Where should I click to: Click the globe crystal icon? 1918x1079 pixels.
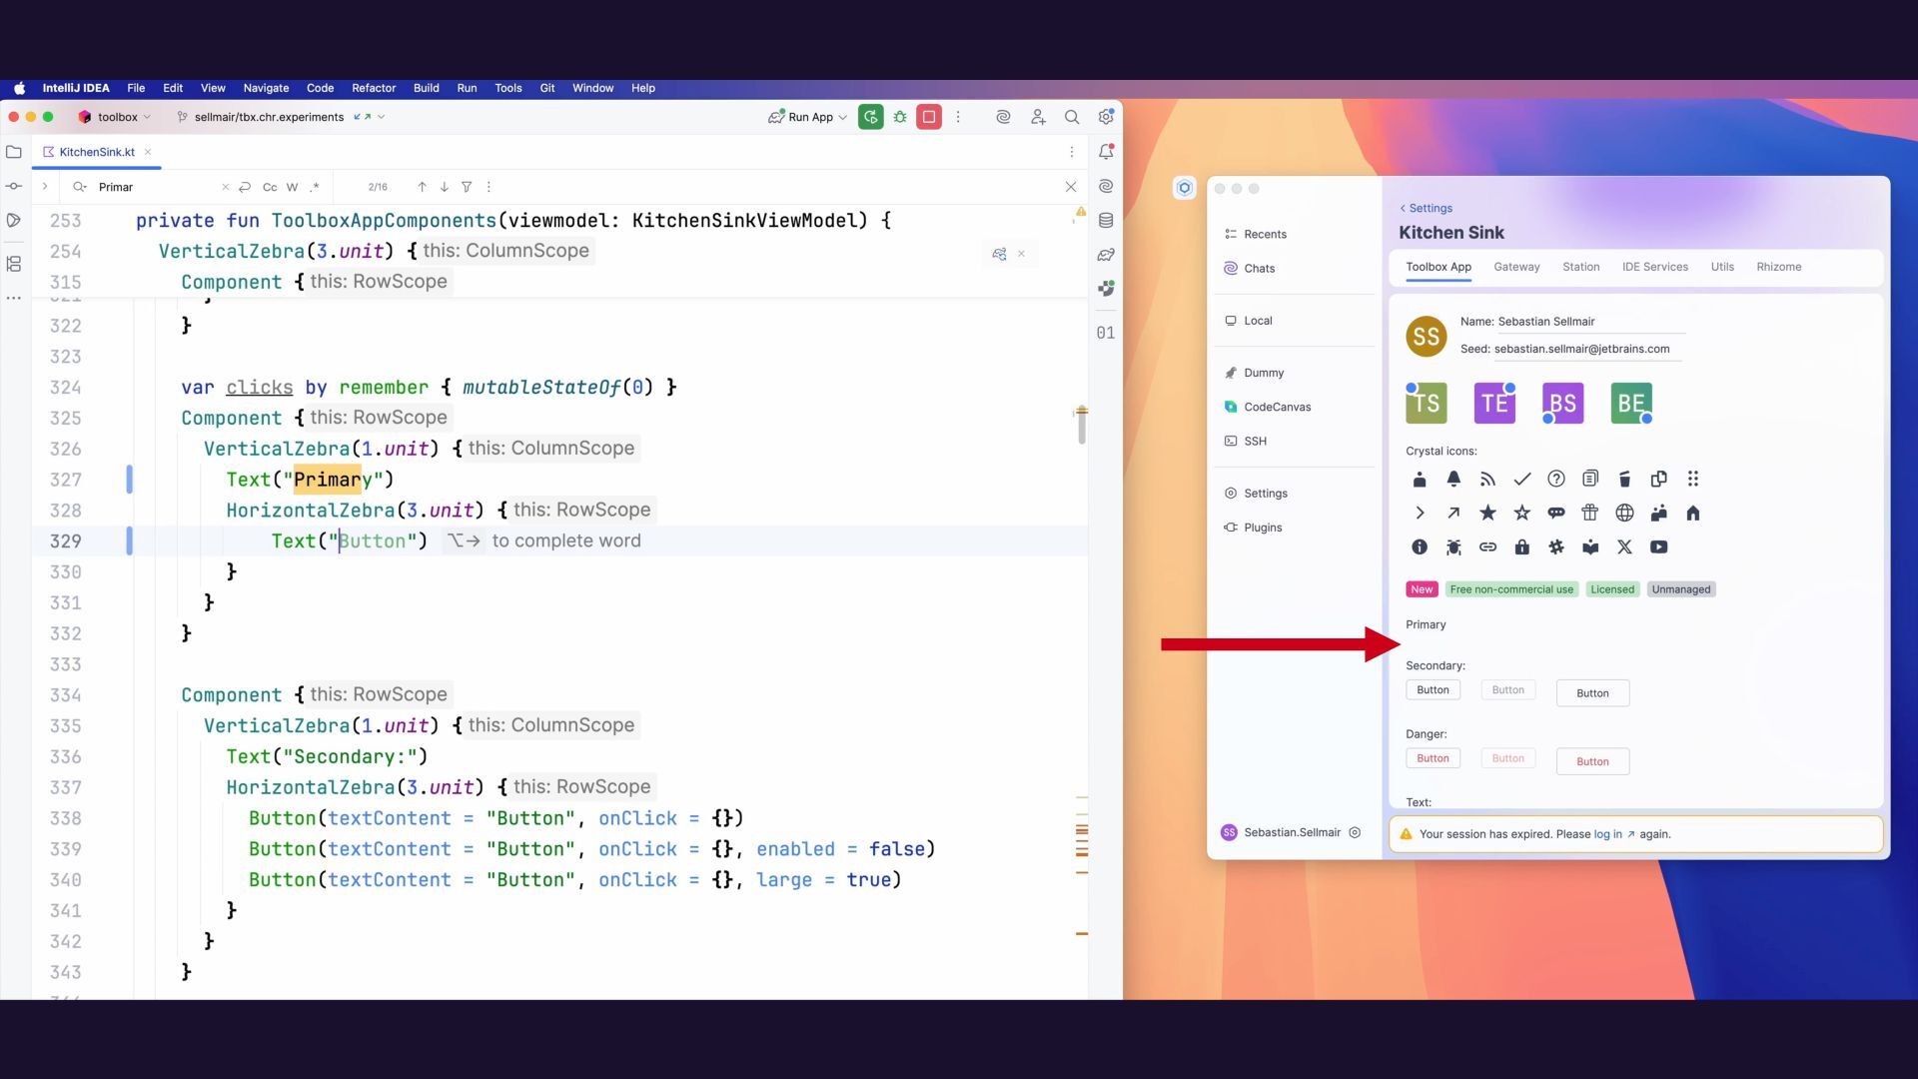pos(1624,514)
